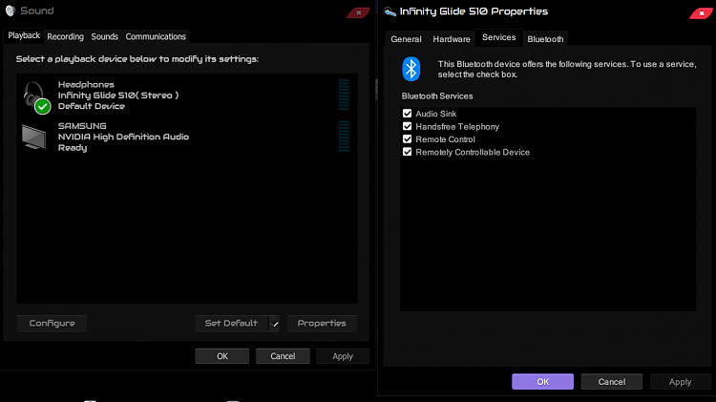
Task: Click OK in Infinity Glide S10 Properties
Action: tap(542, 381)
